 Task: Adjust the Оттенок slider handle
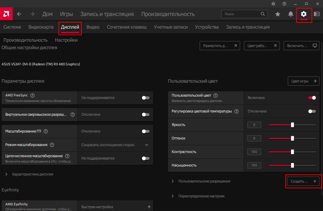coord(292,138)
